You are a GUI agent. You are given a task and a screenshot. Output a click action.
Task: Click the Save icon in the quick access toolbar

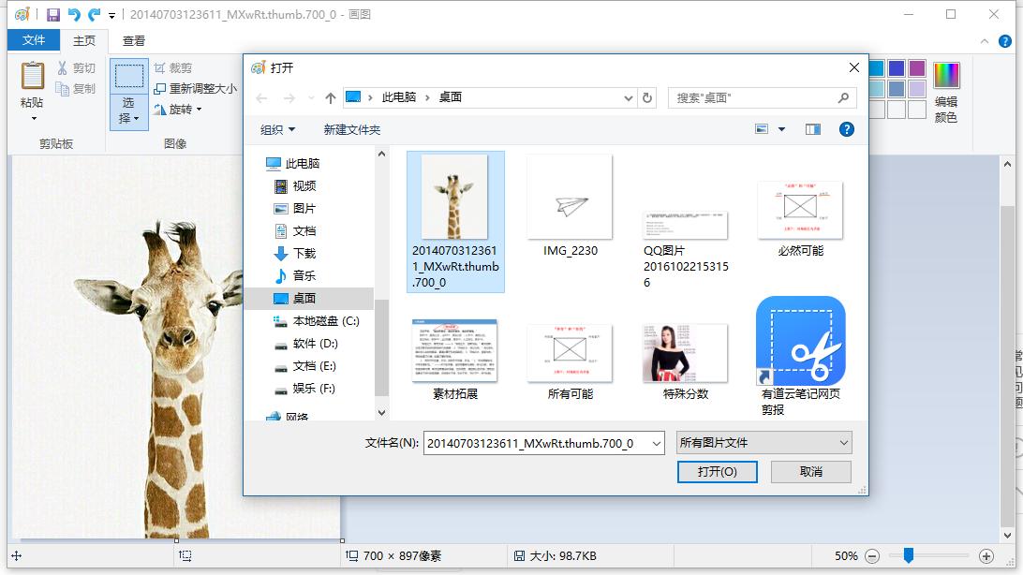tap(53, 14)
